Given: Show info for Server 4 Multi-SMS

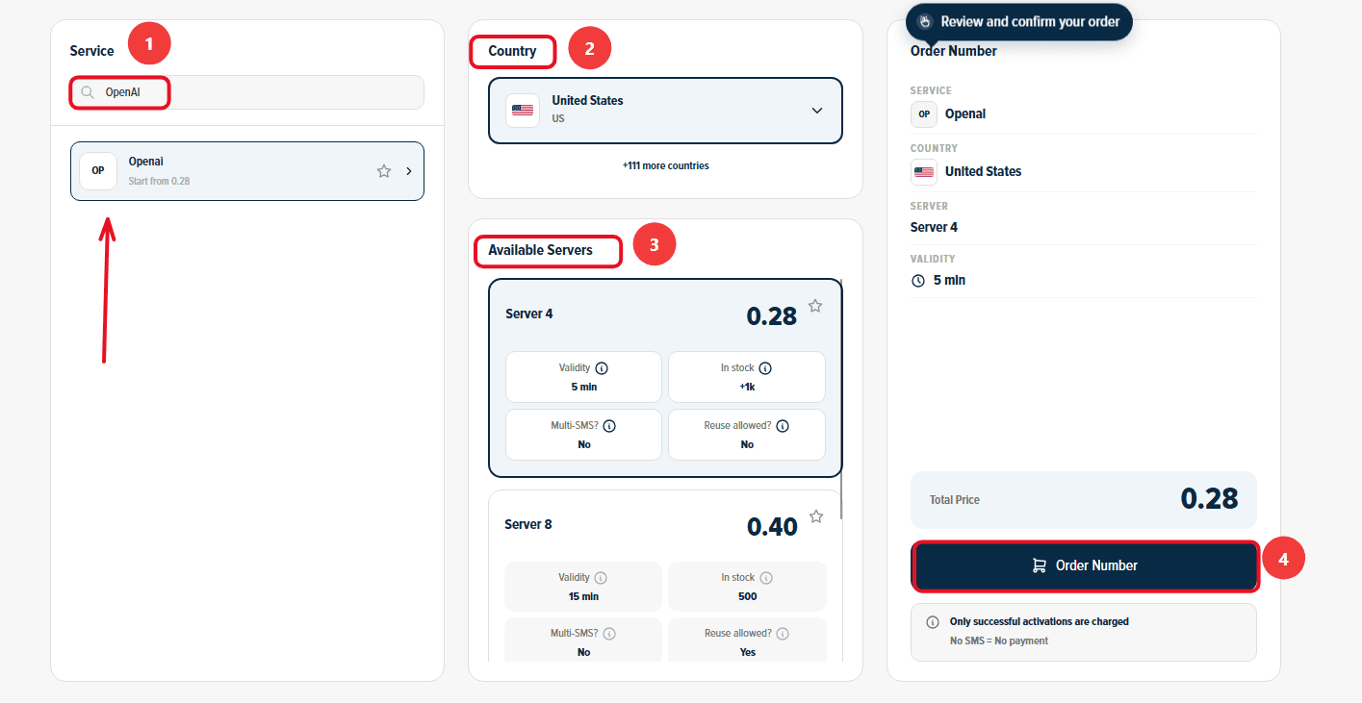Looking at the screenshot, I should pyautogui.click(x=609, y=426).
